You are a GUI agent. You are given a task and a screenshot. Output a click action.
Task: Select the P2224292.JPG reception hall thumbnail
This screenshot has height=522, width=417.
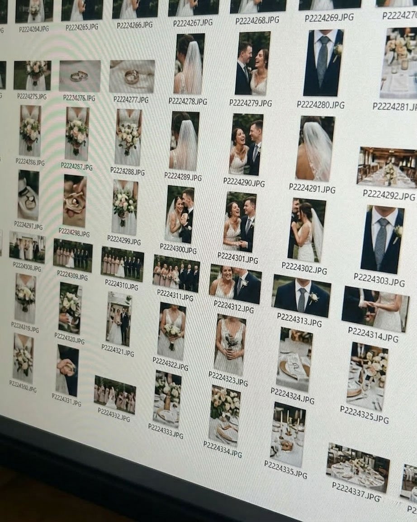pos(387,168)
